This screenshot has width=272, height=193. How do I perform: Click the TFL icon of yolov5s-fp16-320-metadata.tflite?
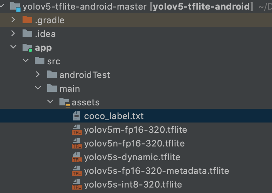coord(77,171)
